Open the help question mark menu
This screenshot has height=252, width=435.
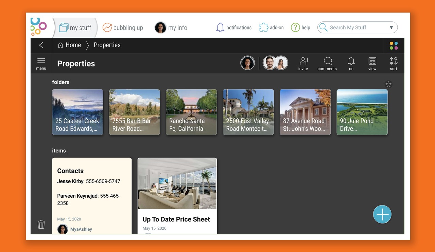tap(300, 27)
